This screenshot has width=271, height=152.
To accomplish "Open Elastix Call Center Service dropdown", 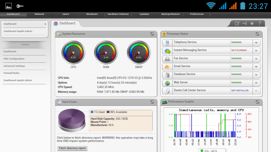I will (x=256, y=91).
